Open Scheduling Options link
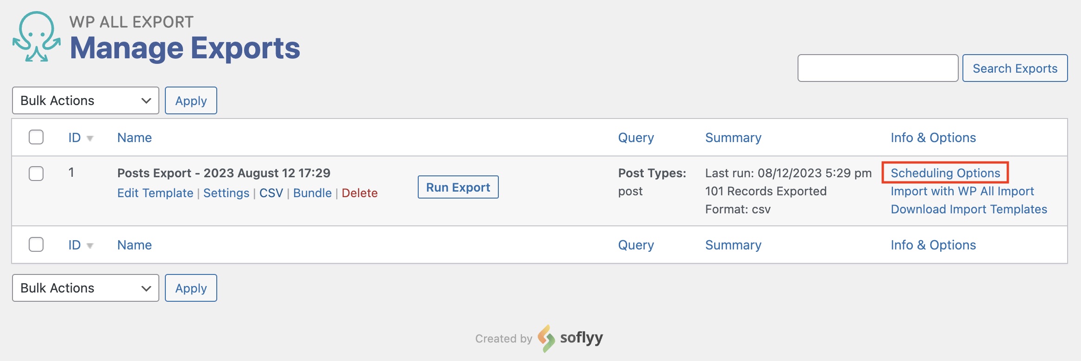 (945, 173)
